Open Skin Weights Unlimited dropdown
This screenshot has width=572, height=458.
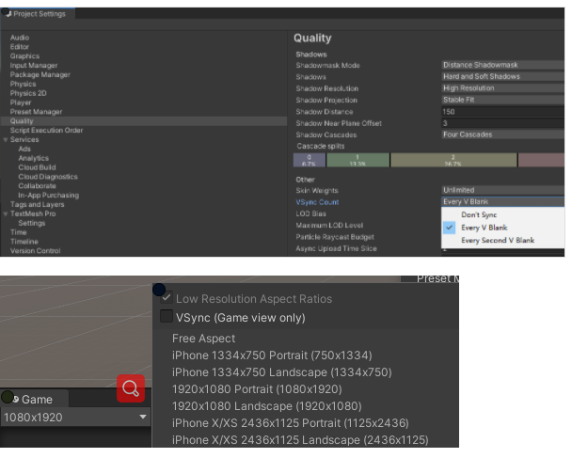point(502,190)
